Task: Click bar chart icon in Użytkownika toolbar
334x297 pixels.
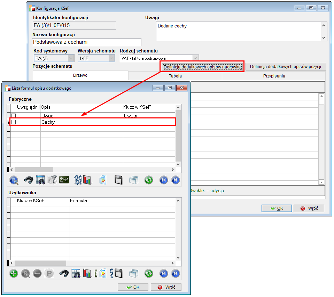Action: [87, 273]
